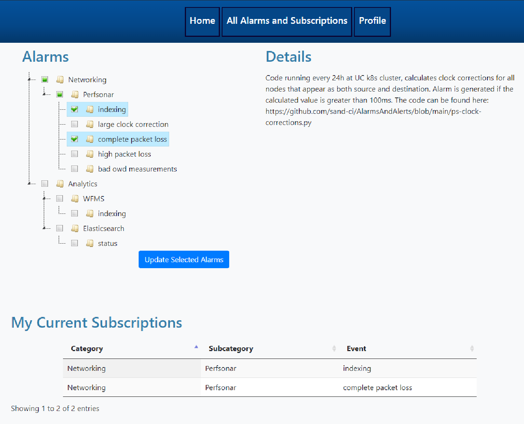Enable the high packet loss checkbox

pos(75,154)
